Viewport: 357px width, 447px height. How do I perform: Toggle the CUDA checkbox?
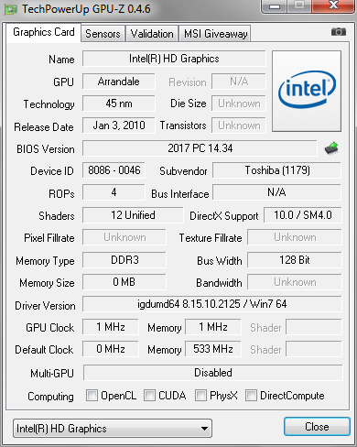pos(149,395)
